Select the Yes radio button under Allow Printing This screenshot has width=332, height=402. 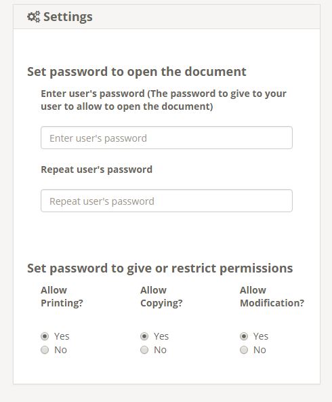tap(45, 336)
